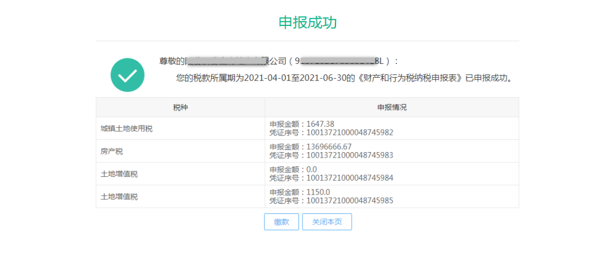Click the 关闭本页 button
Screen dimensions: 597x254
pos(327,222)
